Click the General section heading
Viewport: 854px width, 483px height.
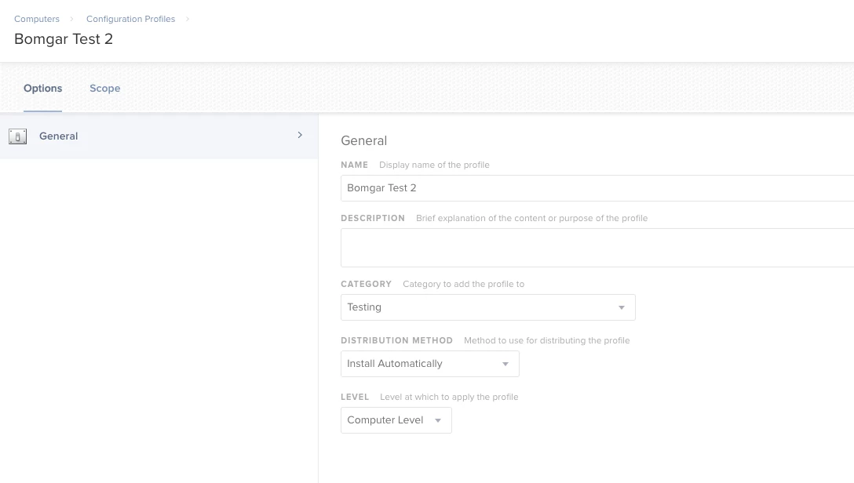(364, 141)
